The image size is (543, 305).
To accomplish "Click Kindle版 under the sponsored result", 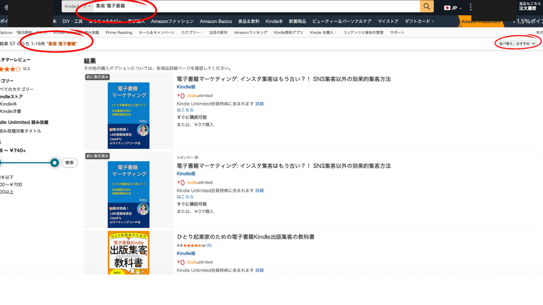I will 186,173.
